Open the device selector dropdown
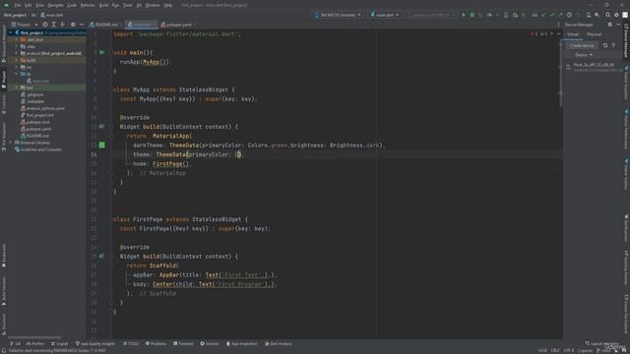630x354 pixels. (x=338, y=15)
